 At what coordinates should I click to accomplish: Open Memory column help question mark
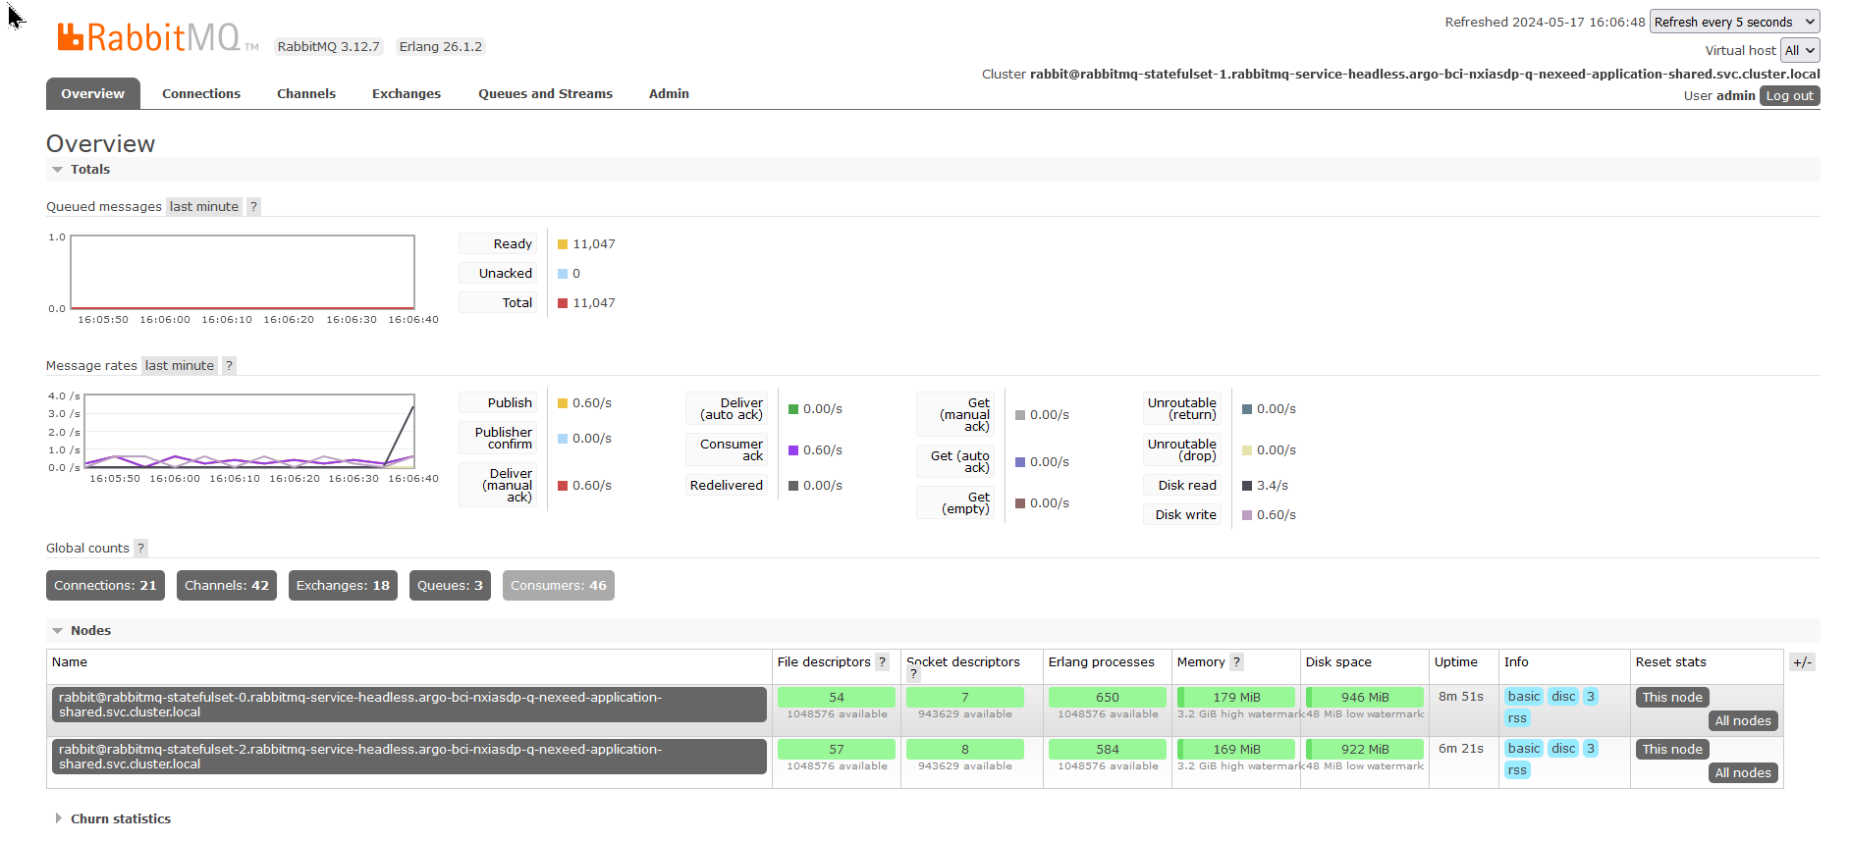1236,662
